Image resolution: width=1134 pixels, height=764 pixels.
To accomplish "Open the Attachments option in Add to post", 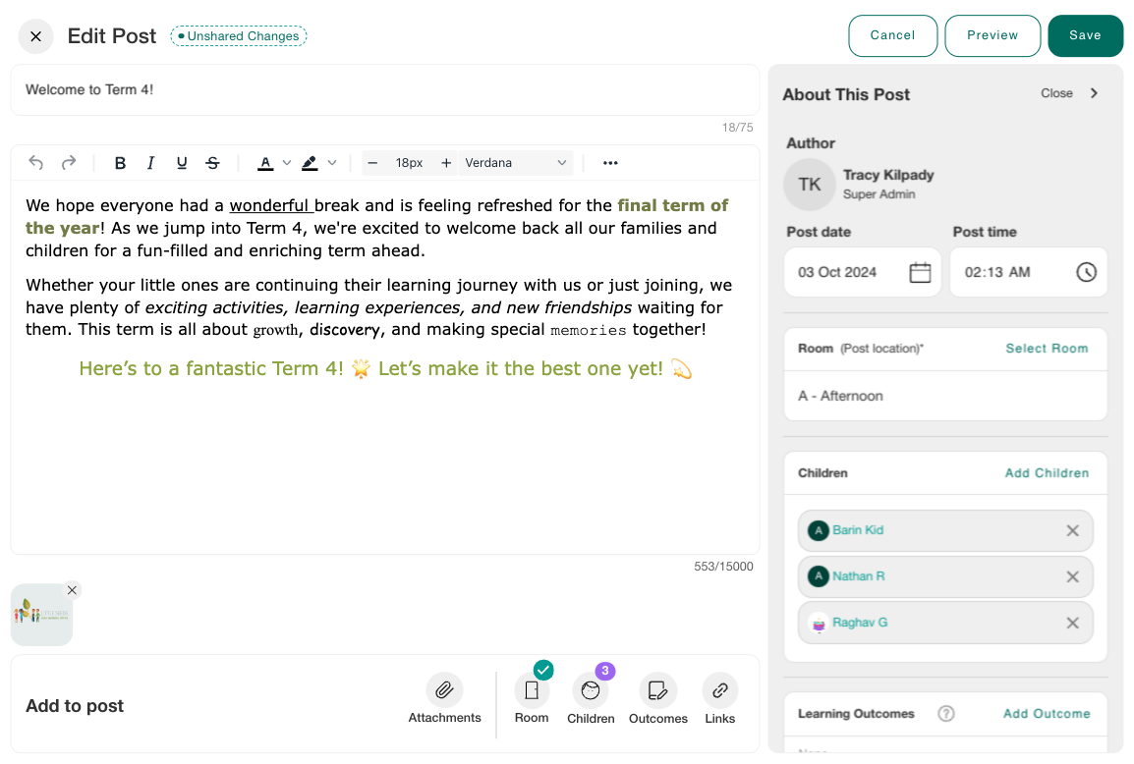I will tap(444, 690).
